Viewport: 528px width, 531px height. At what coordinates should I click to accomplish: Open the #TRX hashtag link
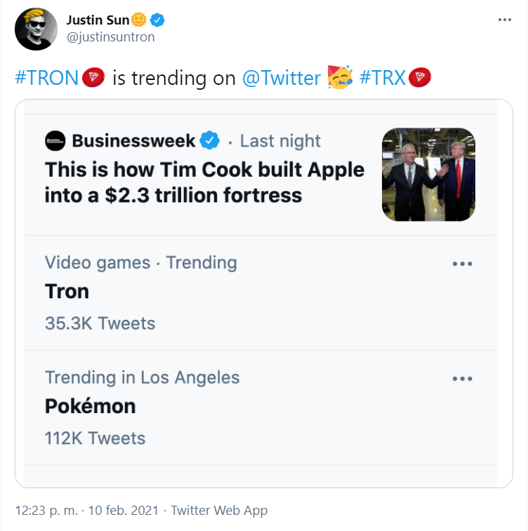[383, 78]
